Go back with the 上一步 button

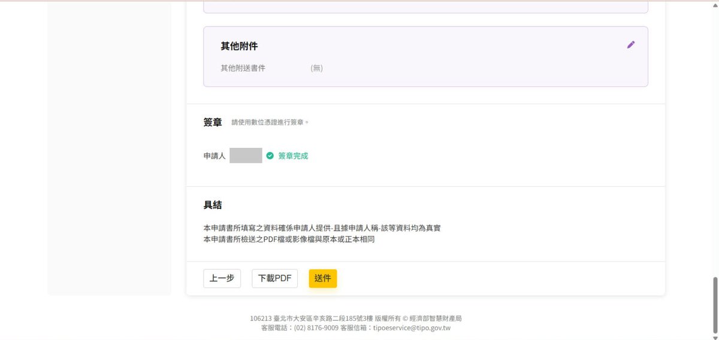tap(222, 278)
